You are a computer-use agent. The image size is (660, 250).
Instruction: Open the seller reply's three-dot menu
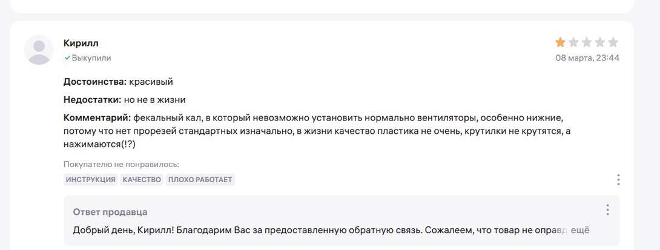607,209
